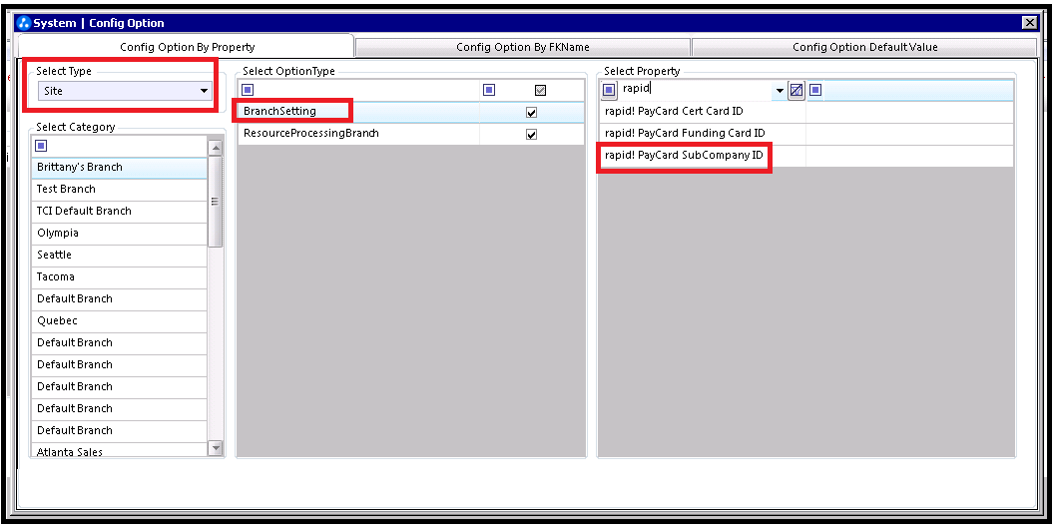Click the category list scrollbar thumb
Image resolution: width=1055 pixels, height=532 pixels.
pyautogui.click(x=216, y=202)
